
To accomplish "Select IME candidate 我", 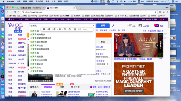I will coord(44,29).
